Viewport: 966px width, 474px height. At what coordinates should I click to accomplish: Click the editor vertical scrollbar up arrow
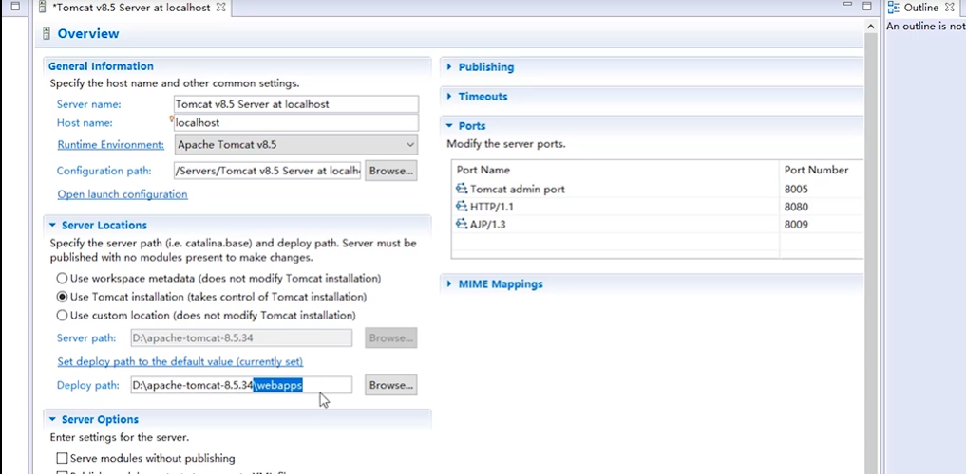pyautogui.click(x=870, y=27)
